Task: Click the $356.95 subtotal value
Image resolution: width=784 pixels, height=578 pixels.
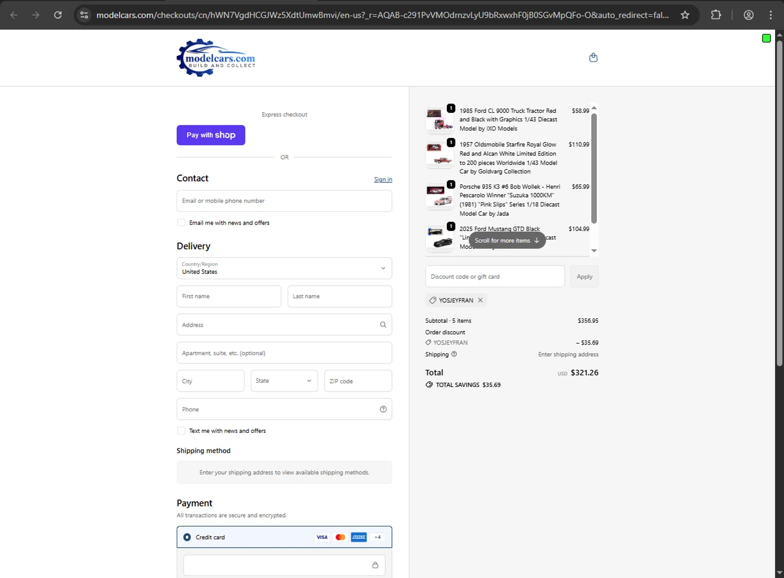Action: [x=588, y=321]
